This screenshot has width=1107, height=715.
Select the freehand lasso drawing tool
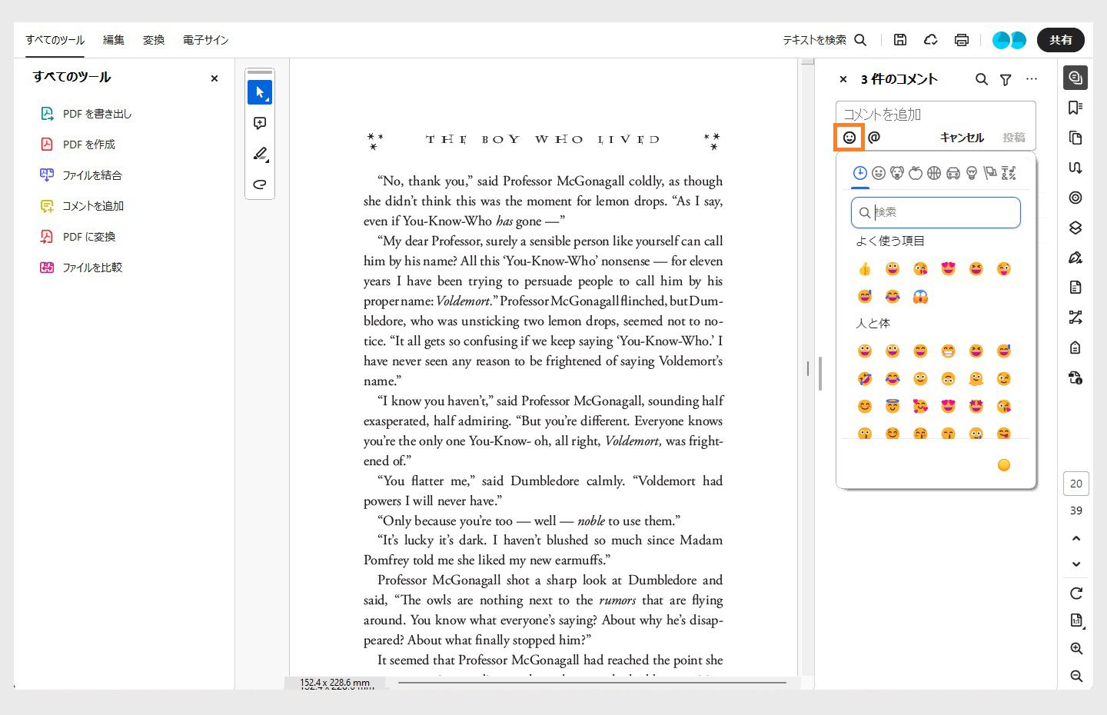point(260,185)
